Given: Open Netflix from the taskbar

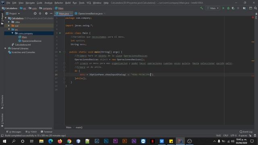Looking at the screenshot, I should pos(152,141).
